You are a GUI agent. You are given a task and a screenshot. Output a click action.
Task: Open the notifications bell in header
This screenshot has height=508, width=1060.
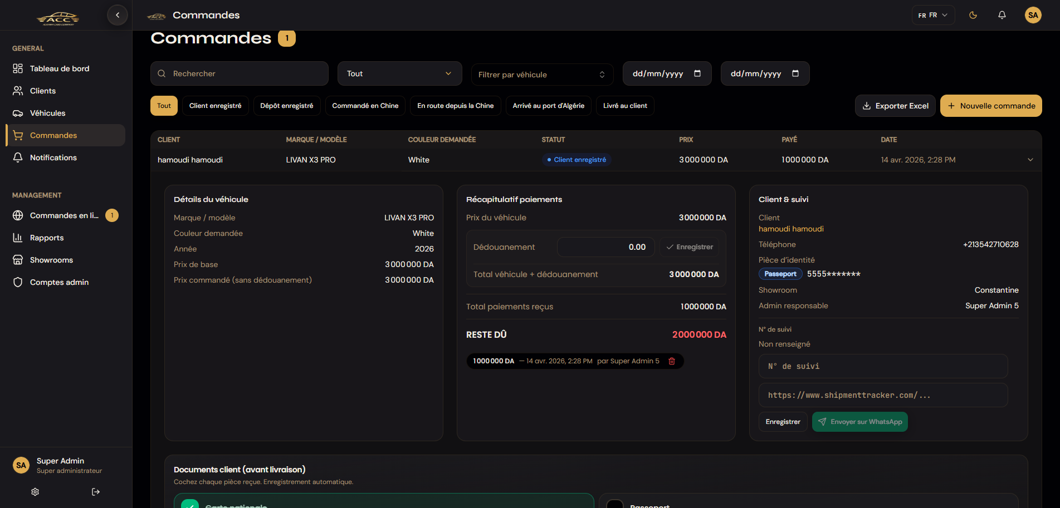point(1002,15)
